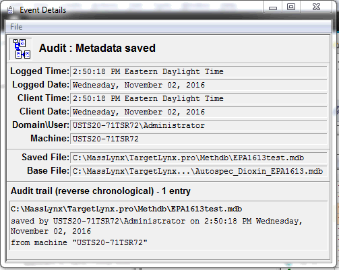Click the 'Base File:' label
This screenshot has width=339, height=270.
coord(48,171)
